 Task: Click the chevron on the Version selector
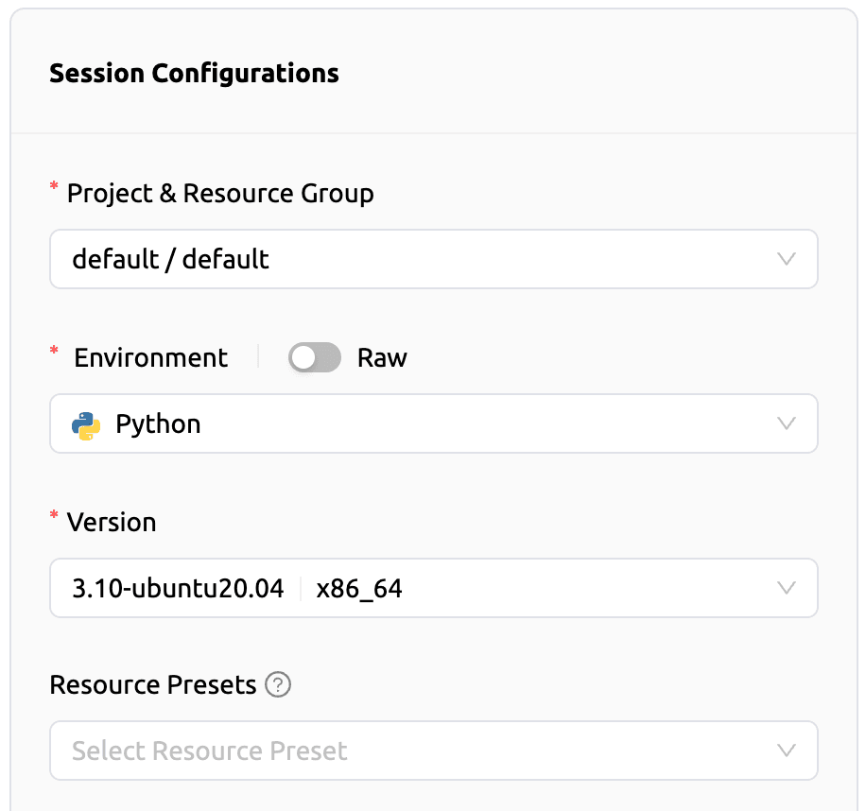(x=787, y=588)
